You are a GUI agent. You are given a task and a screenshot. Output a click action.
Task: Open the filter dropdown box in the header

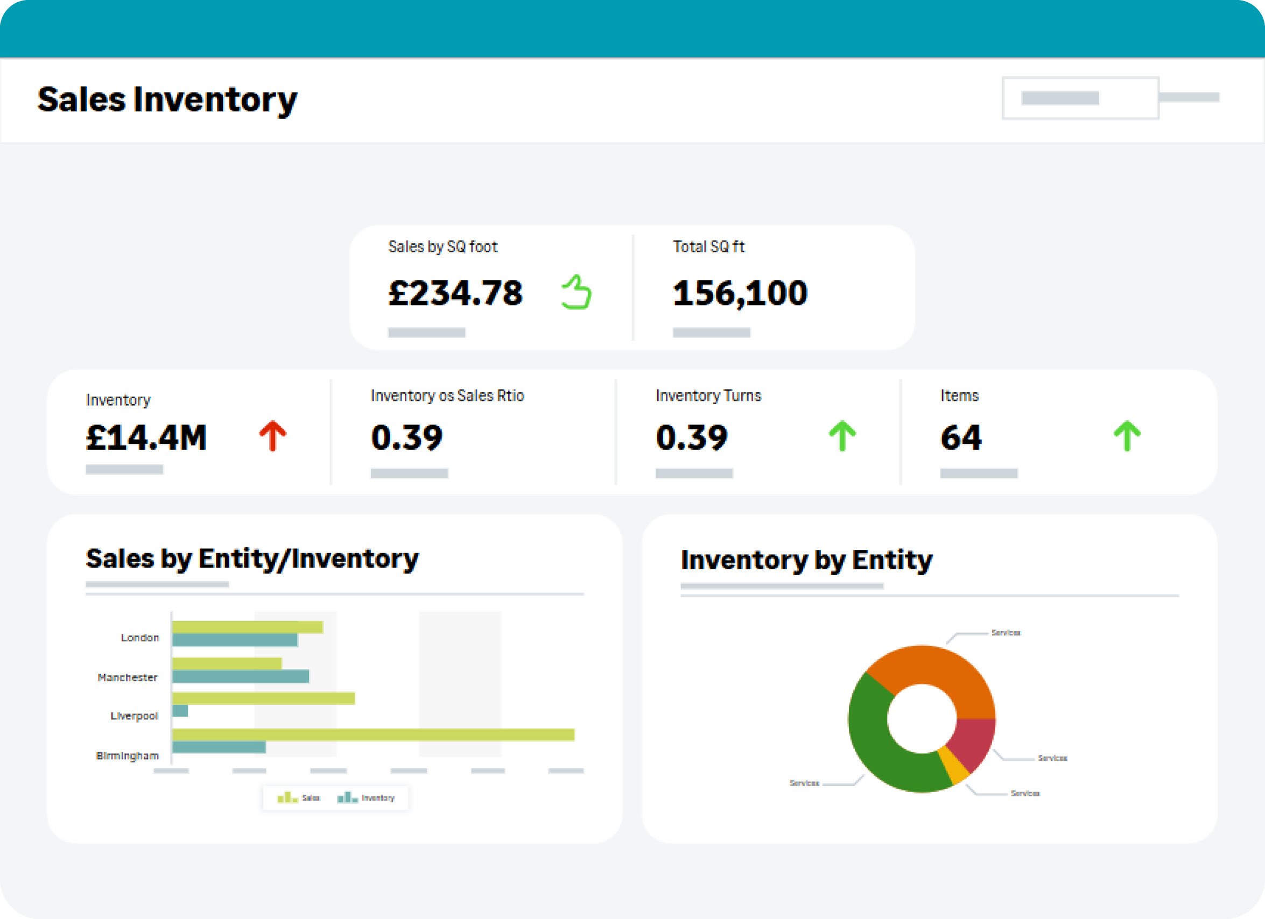click(1080, 98)
